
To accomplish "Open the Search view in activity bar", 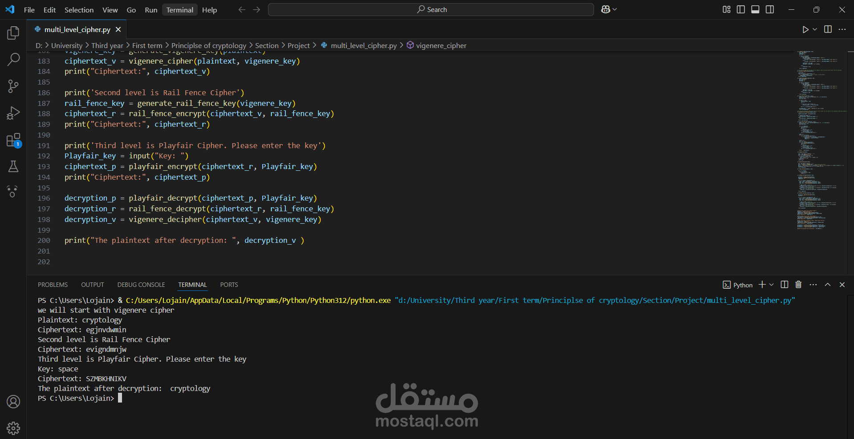I will (13, 59).
